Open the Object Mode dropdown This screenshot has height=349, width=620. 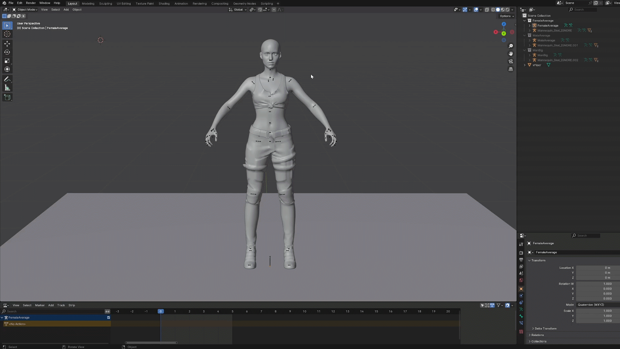click(25, 10)
